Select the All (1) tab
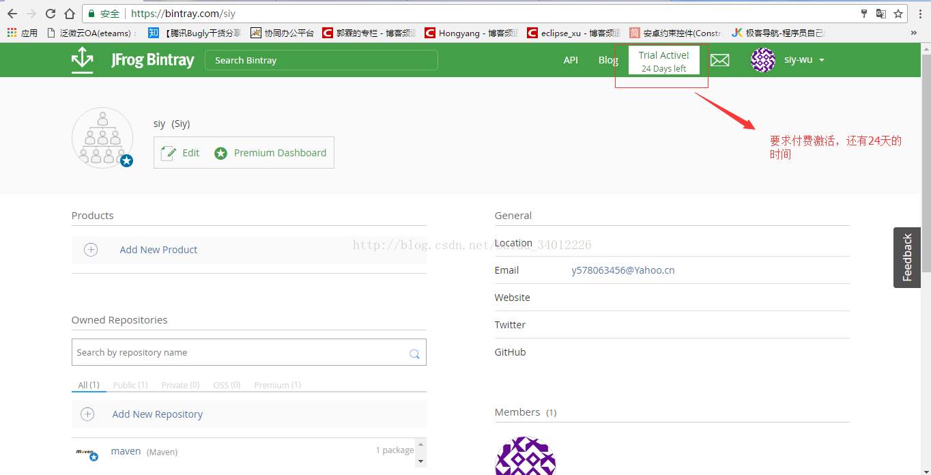This screenshot has height=475, width=931. [89, 385]
